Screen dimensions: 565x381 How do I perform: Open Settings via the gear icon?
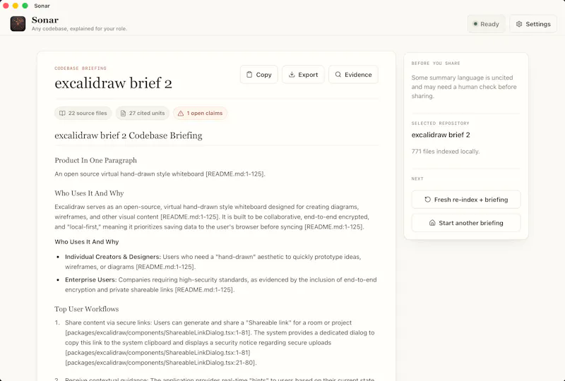519,24
